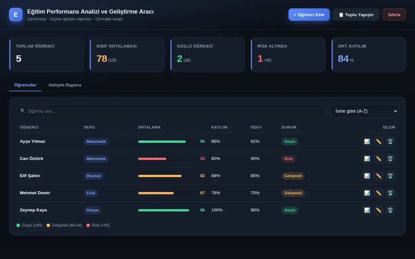415x259 pixels.
Task: Show Elif Şahin's chart report icon
Action: tap(367, 176)
